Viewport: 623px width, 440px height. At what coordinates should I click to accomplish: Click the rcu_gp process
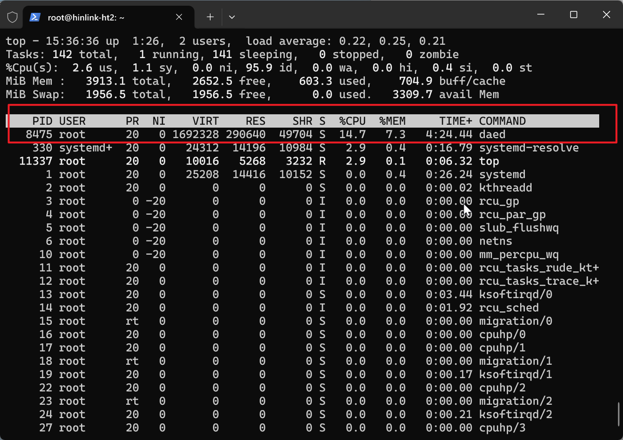[499, 201]
